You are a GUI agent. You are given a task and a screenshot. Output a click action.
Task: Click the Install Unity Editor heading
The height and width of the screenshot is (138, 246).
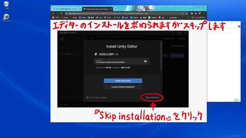[x=122, y=46]
